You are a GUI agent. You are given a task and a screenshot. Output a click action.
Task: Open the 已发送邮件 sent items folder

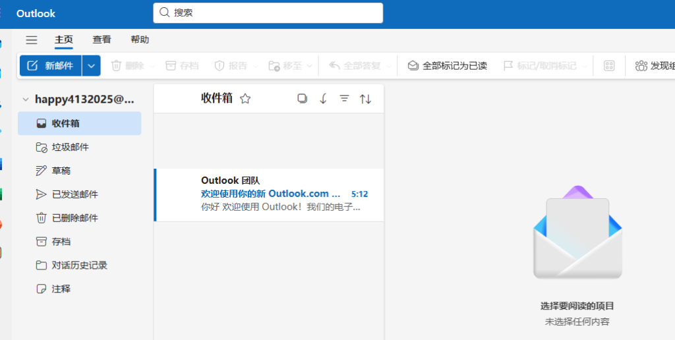[74, 194]
